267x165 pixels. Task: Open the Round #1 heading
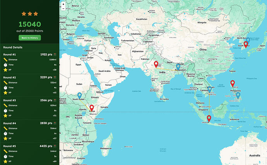click(10, 54)
